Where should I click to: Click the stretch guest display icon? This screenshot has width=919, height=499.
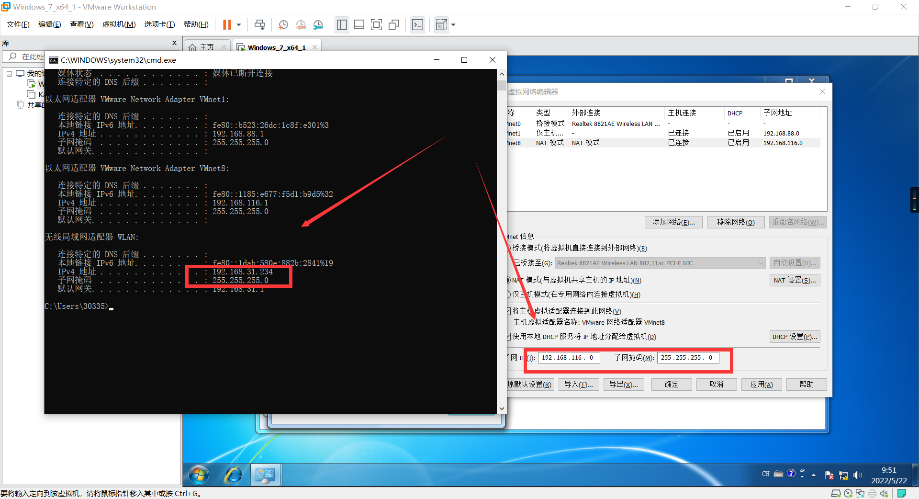[x=441, y=24]
